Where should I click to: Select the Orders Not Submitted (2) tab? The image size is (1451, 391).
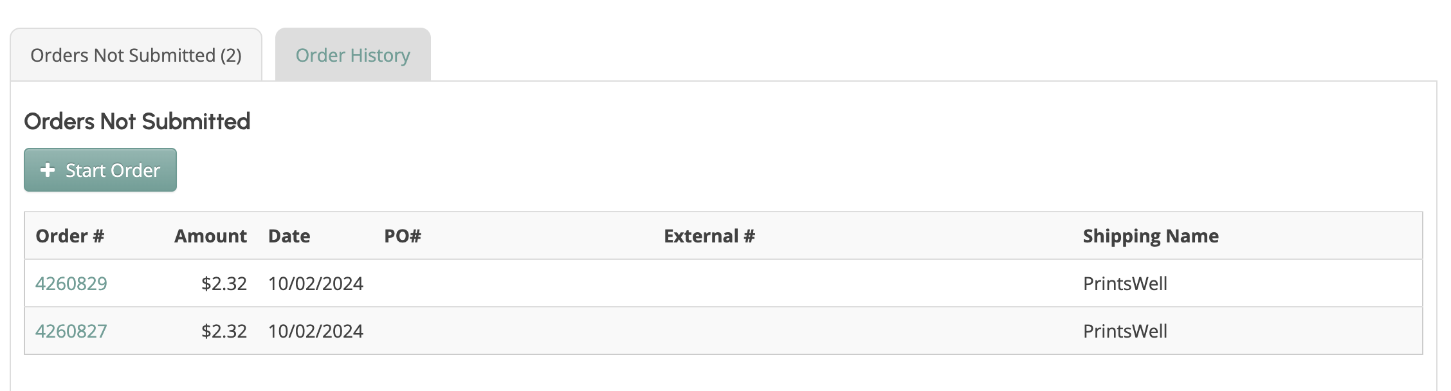click(136, 55)
